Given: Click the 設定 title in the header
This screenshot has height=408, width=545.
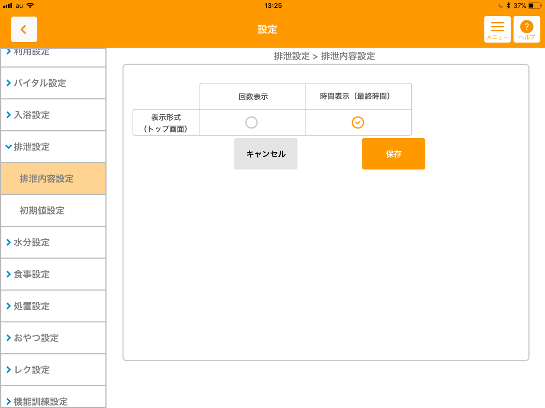Looking at the screenshot, I should [x=268, y=29].
